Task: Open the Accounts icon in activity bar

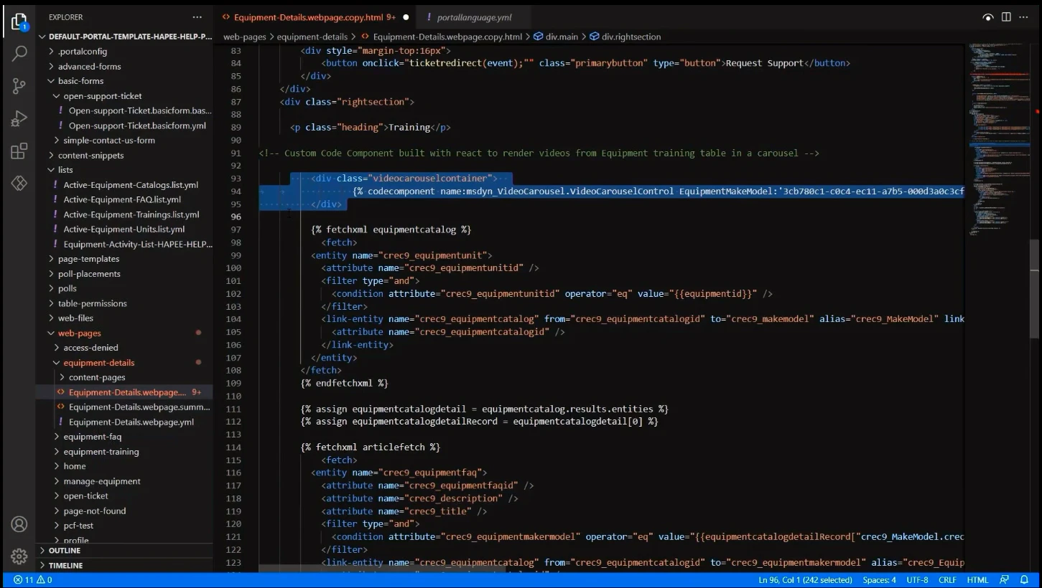Action: [x=19, y=524]
